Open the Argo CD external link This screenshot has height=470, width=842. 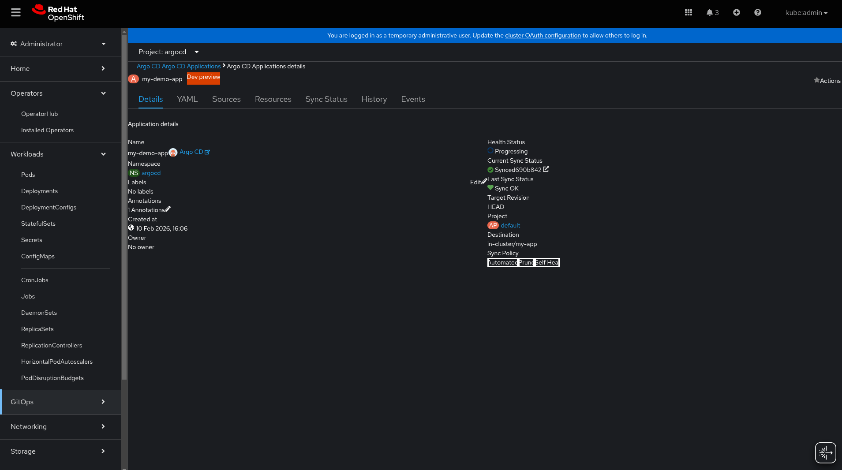point(195,152)
